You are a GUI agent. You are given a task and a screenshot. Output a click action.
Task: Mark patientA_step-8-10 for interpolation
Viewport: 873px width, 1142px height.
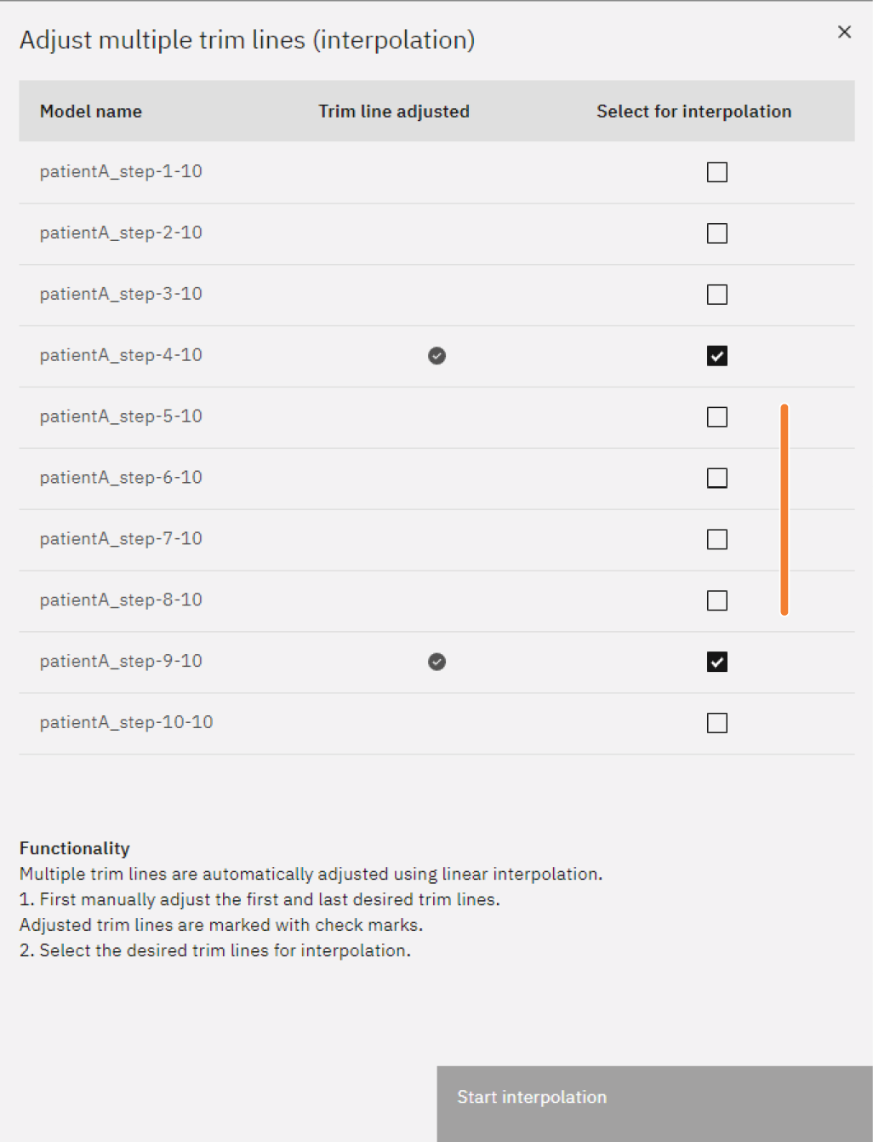[717, 600]
